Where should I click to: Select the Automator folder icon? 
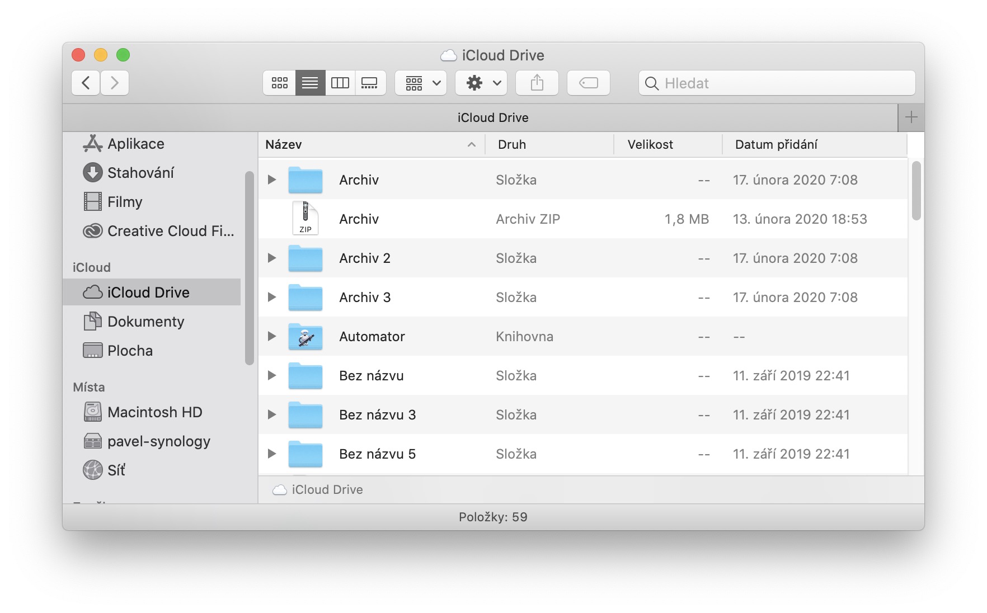click(305, 336)
